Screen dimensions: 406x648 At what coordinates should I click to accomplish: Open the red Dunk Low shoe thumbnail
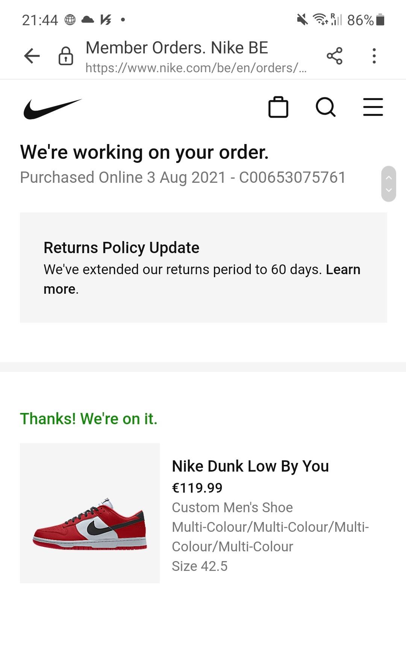[x=90, y=513]
